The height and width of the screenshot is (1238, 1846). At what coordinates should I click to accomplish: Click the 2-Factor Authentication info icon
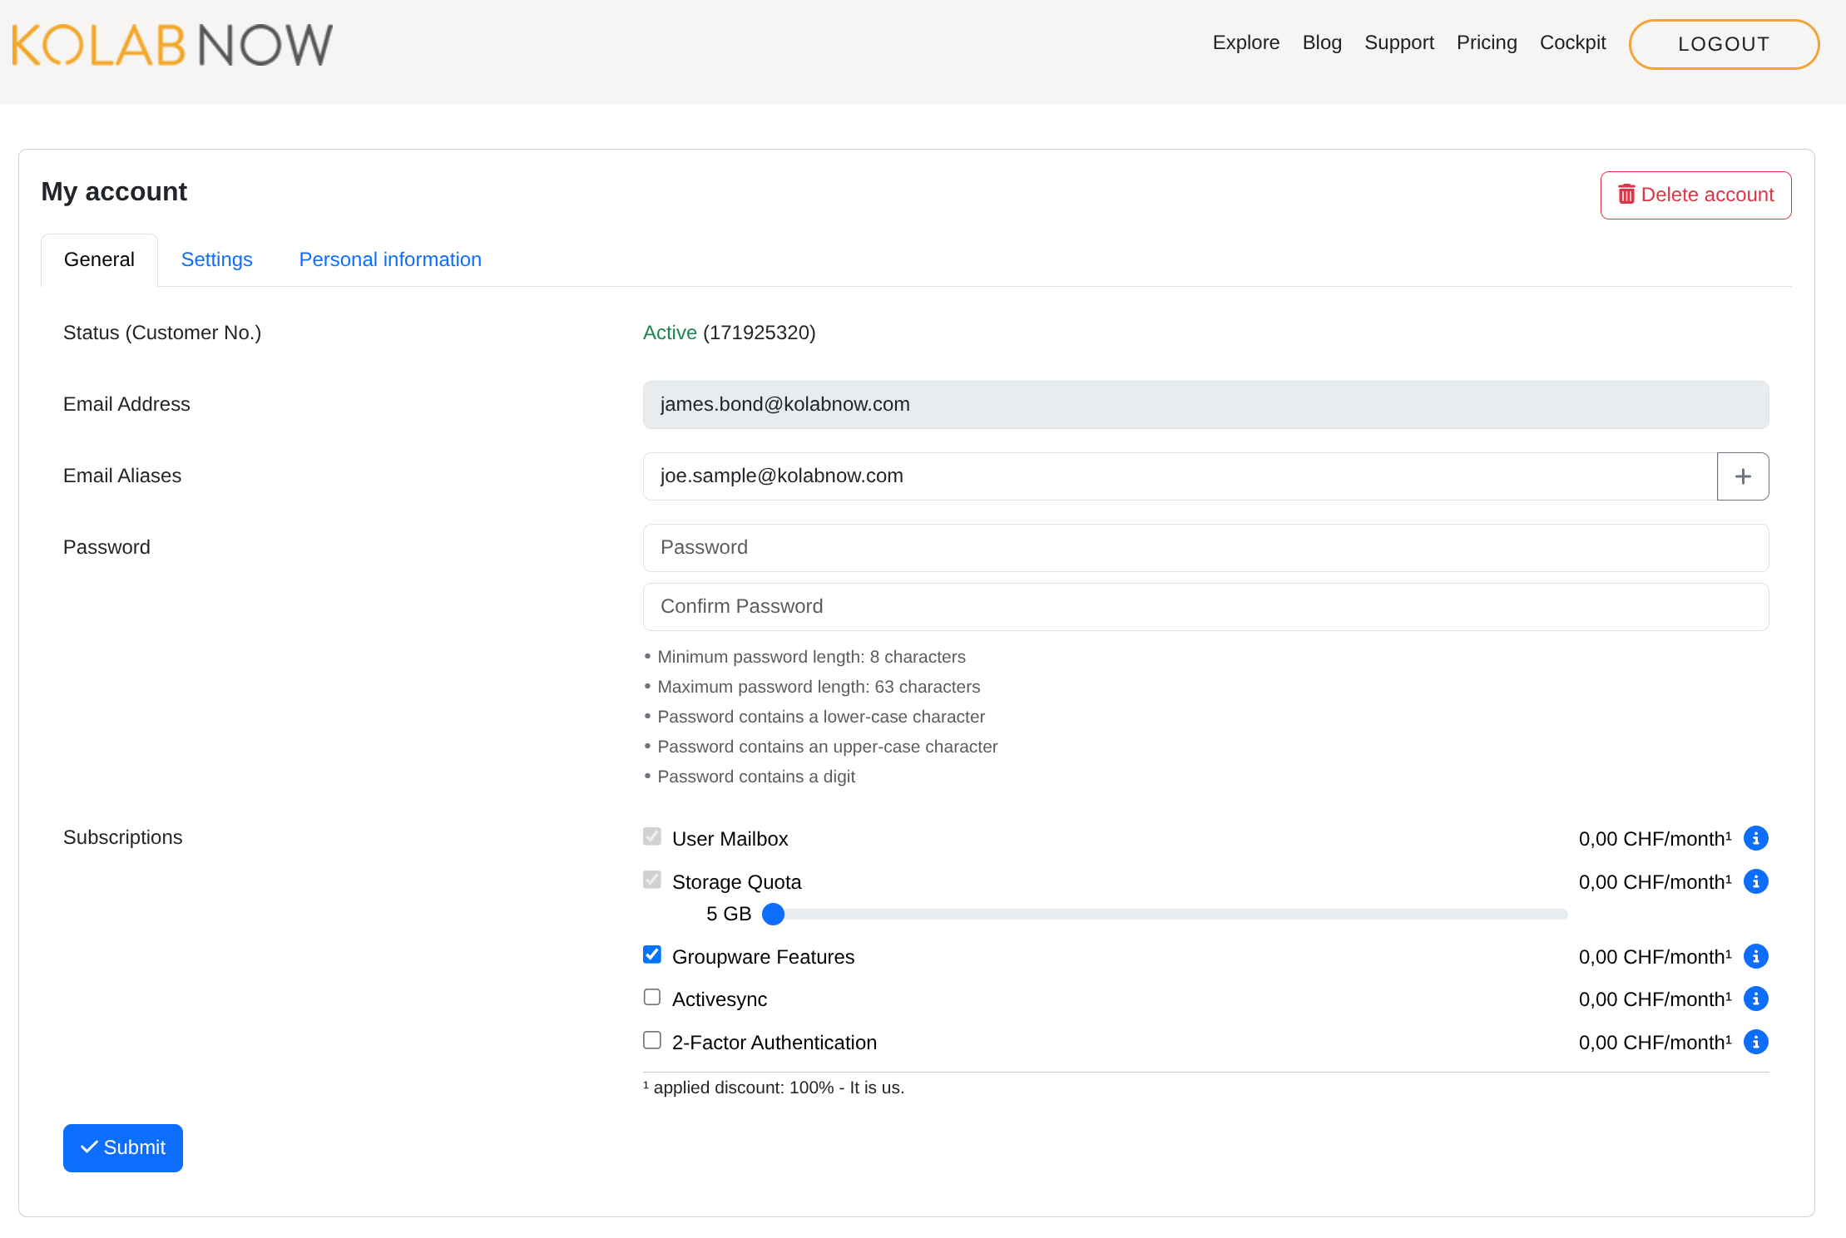(x=1755, y=1042)
